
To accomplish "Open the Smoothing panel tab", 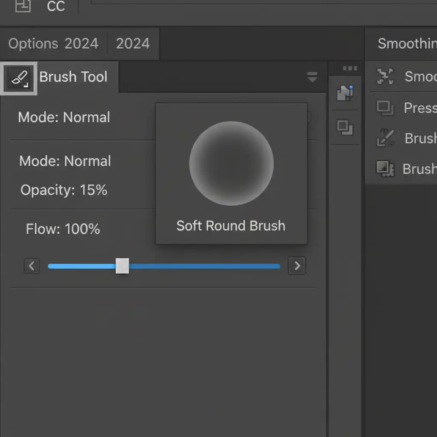I will 406,44.
